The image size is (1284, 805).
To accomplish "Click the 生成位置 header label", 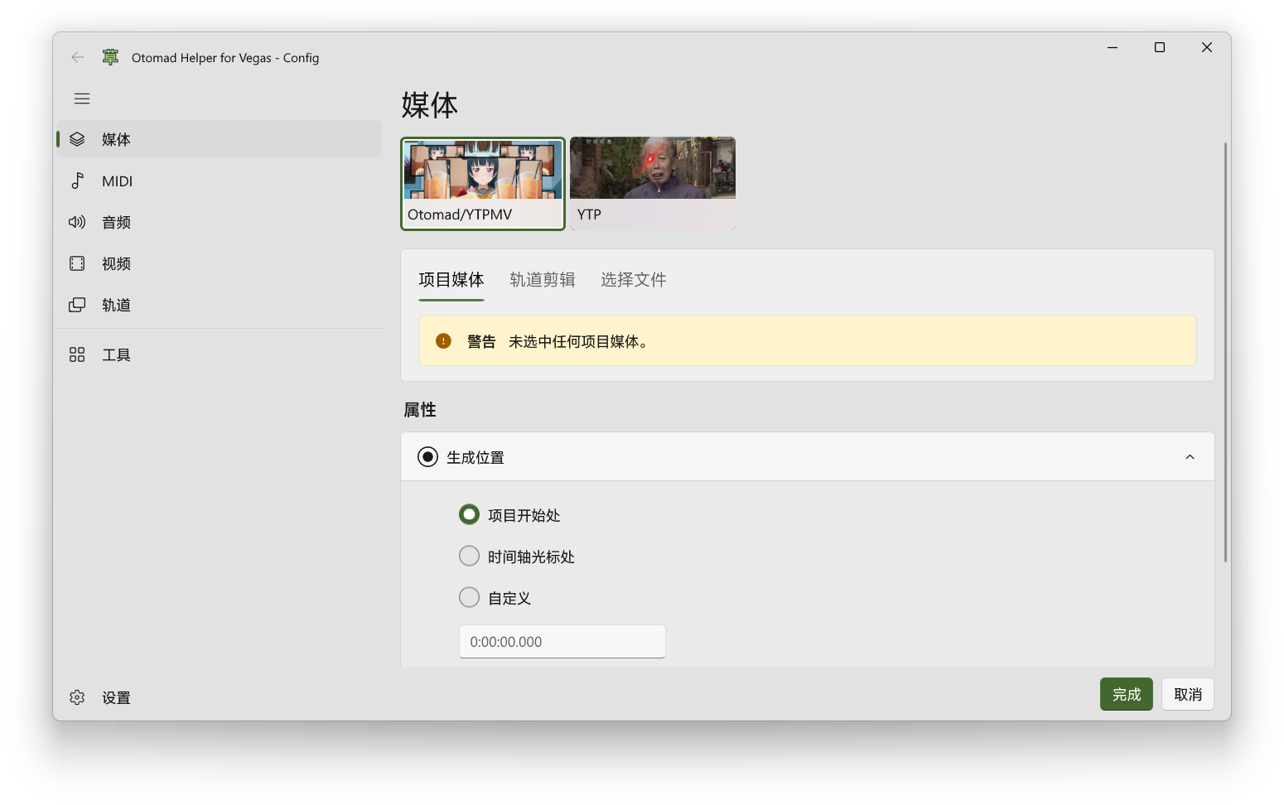I will (x=475, y=457).
